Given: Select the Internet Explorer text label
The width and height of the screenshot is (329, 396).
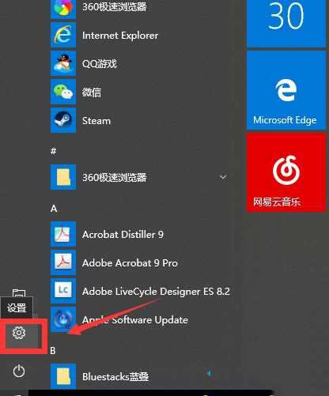Looking at the screenshot, I should [x=120, y=36].
